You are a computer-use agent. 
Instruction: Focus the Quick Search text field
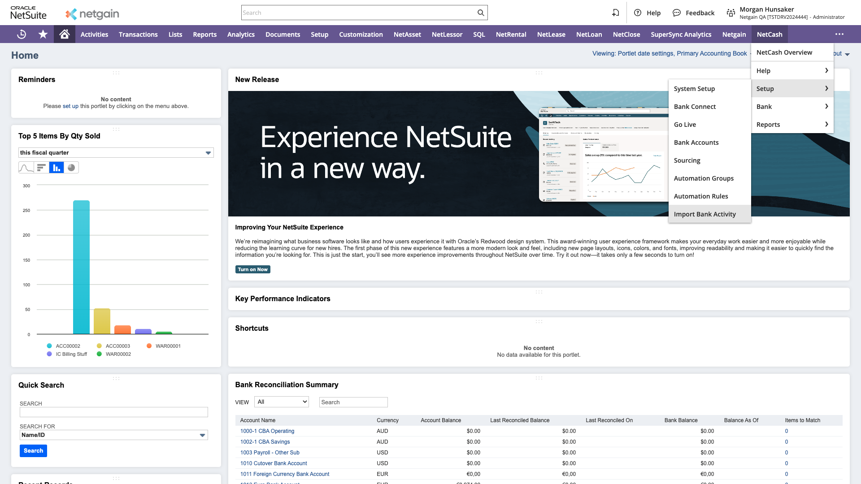tap(114, 412)
